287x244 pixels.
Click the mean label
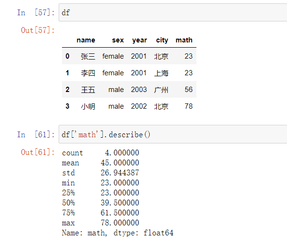[x=71, y=163]
